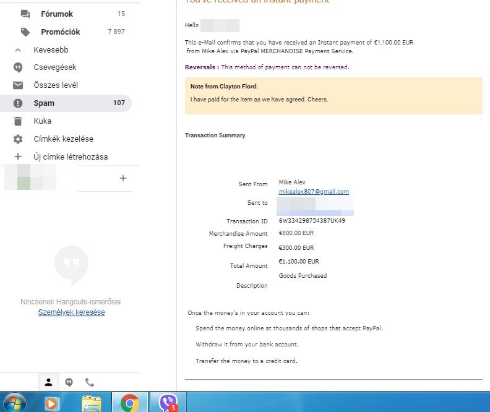Click the Goods Purchased description text
490x412 pixels.
(303, 275)
